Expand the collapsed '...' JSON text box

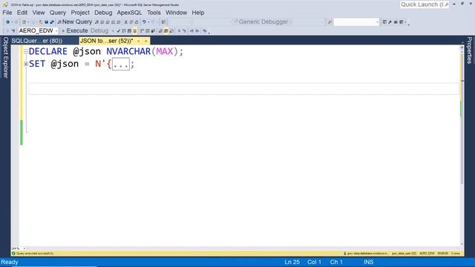(121, 65)
